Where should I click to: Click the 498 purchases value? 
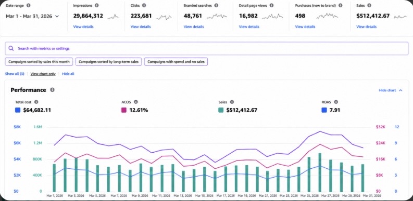coord(300,16)
